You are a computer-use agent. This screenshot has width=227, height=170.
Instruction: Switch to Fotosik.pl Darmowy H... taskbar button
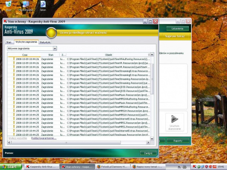pyautogui.click(x=112, y=167)
